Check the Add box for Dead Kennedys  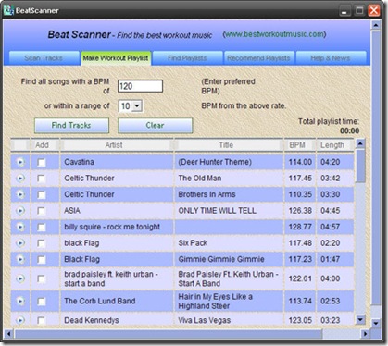pyautogui.click(x=42, y=321)
